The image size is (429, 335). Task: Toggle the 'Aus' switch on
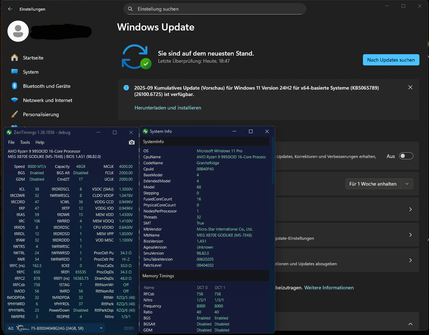coord(406,156)
